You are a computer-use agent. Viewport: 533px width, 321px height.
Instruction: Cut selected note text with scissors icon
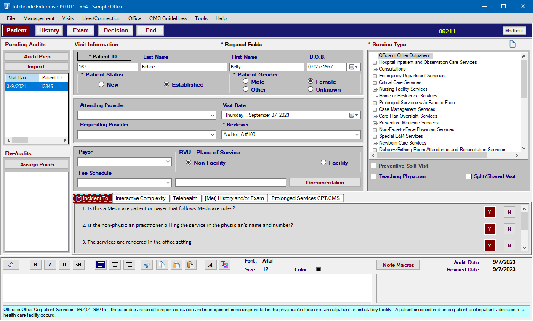pyautogui.click(x=147, y=265)
